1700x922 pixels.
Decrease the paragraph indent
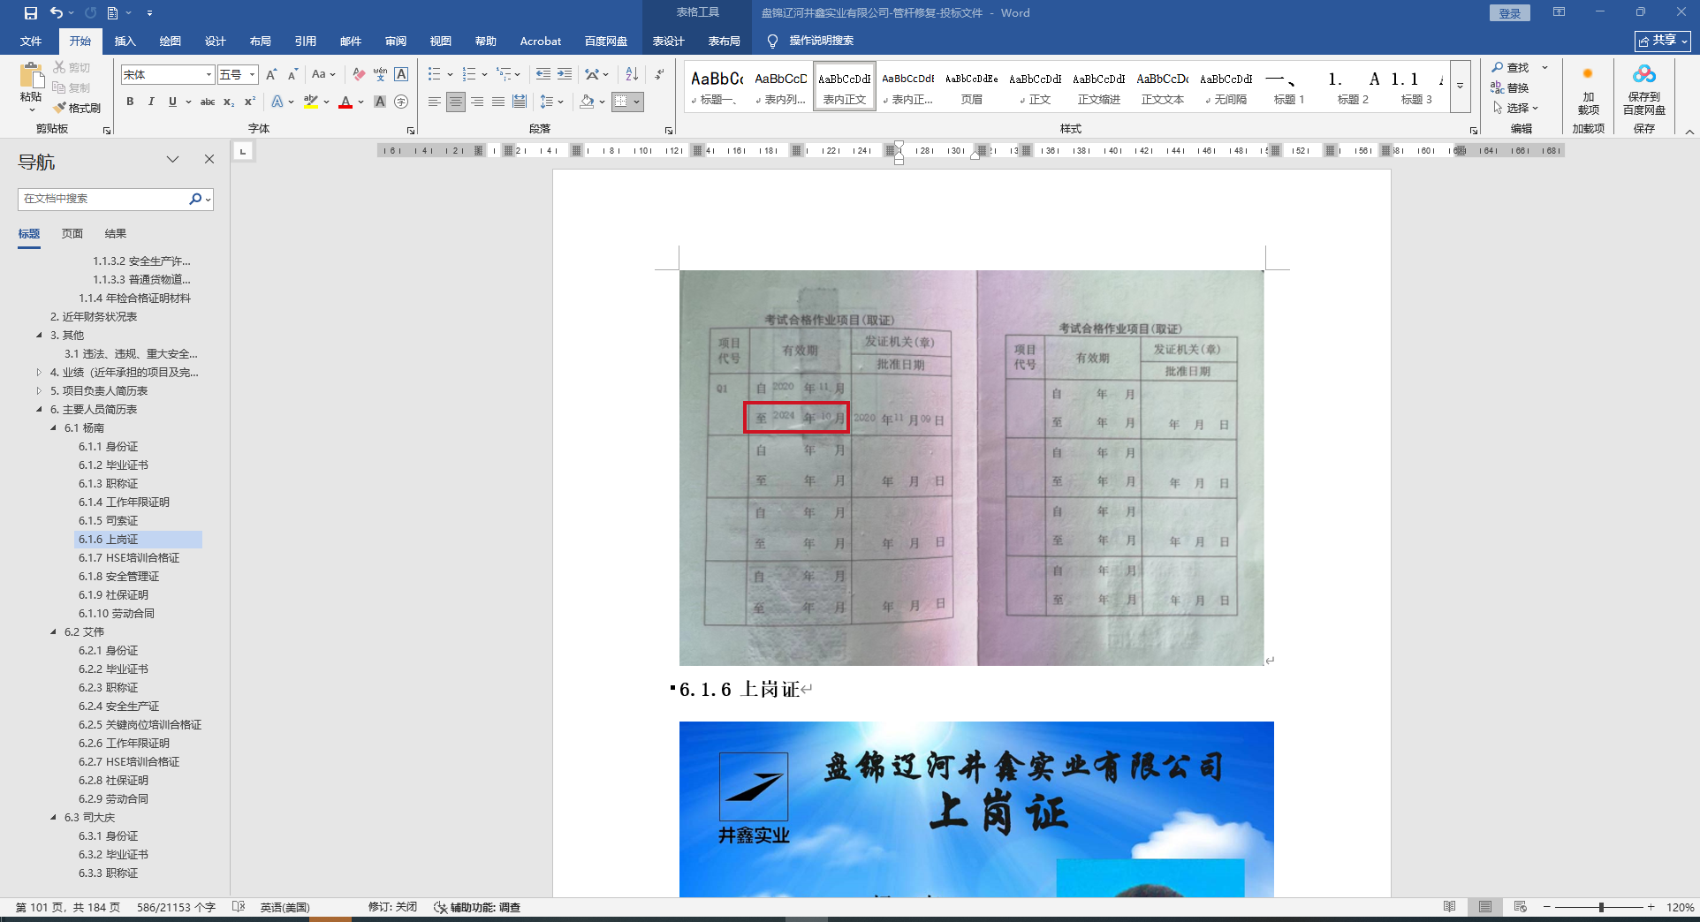point(543,75)
